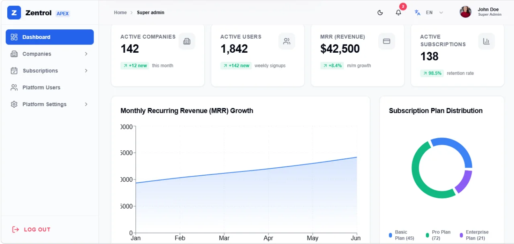Image resolution: width=514 pixels, height=244 pixels.
Task: Click the breadcrumb separator chevron
Action: (x=131, y=12)
